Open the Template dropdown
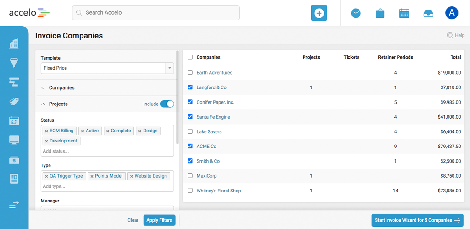 point(107,68)
